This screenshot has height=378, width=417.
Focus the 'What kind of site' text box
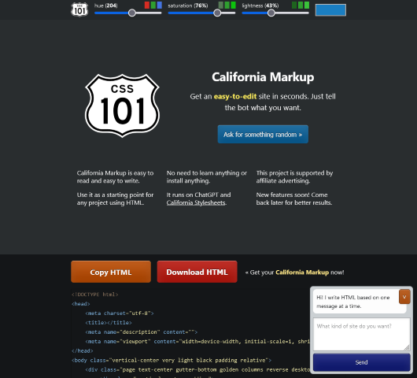362,334
